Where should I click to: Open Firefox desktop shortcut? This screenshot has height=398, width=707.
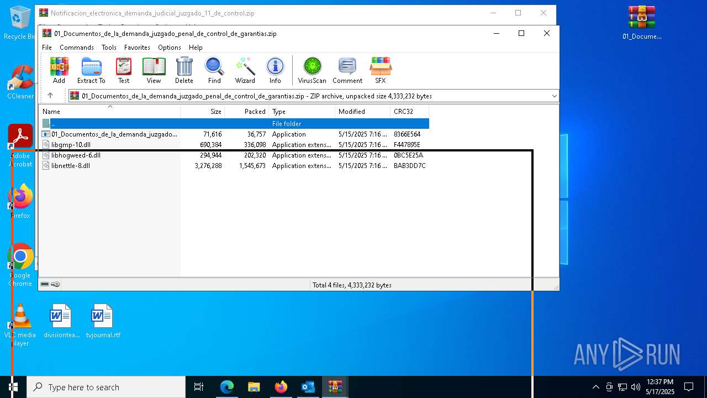(x=20, y=201)
